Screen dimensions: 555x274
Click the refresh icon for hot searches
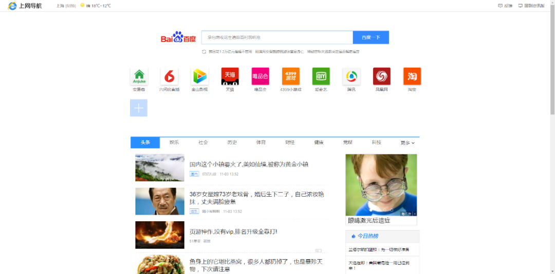pyautogui.click(x=204, y=52)
